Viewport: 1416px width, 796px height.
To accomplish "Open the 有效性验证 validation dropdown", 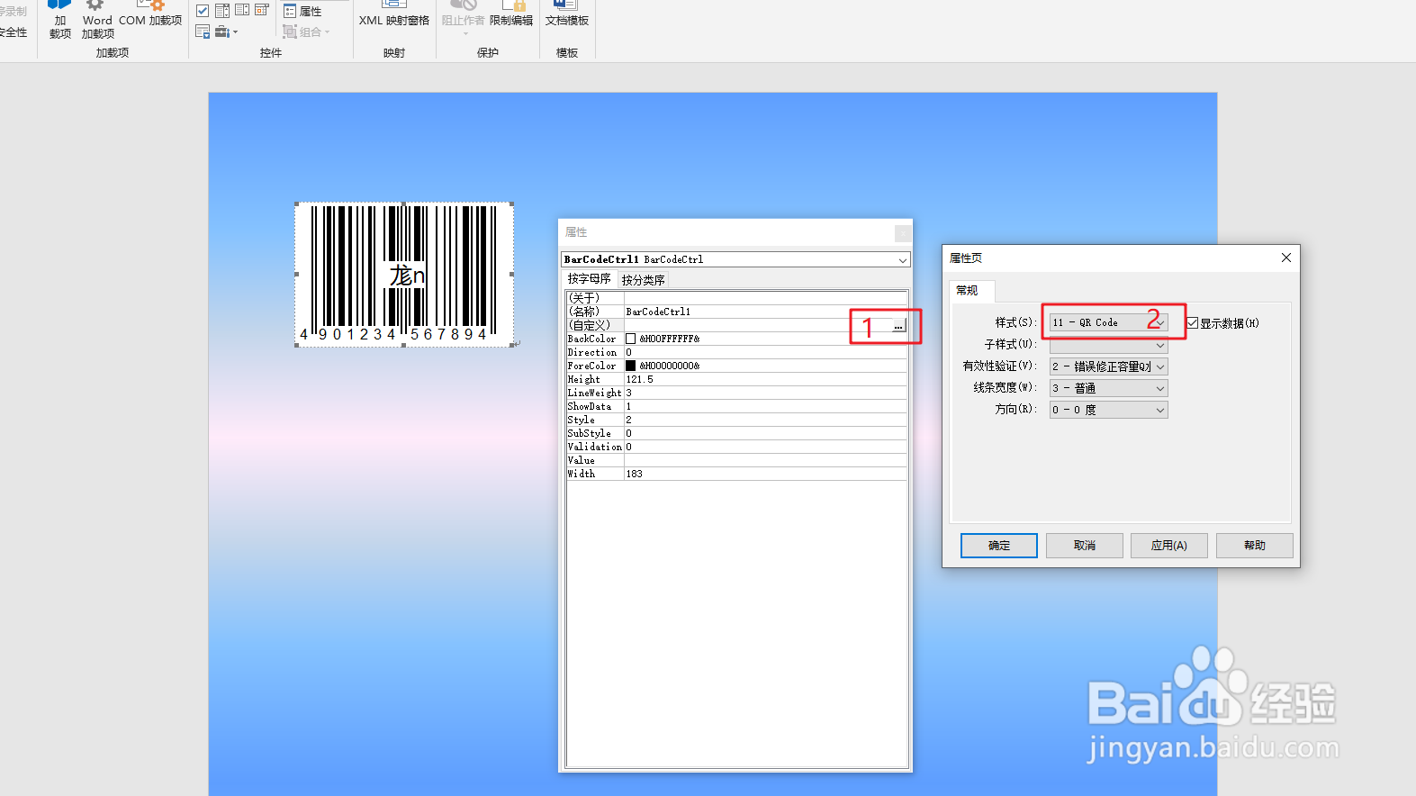I will tap(1108, 366).
